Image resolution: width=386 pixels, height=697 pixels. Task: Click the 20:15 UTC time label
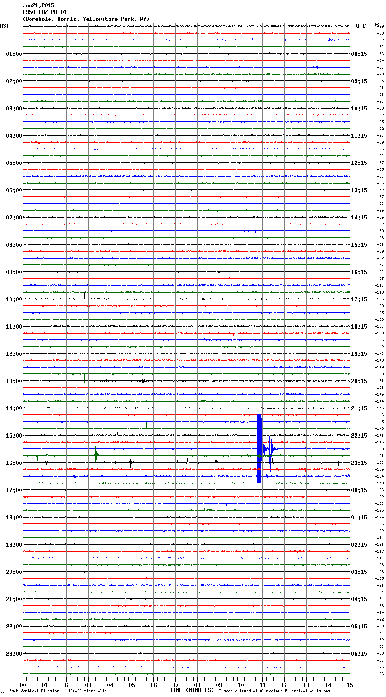359,381
